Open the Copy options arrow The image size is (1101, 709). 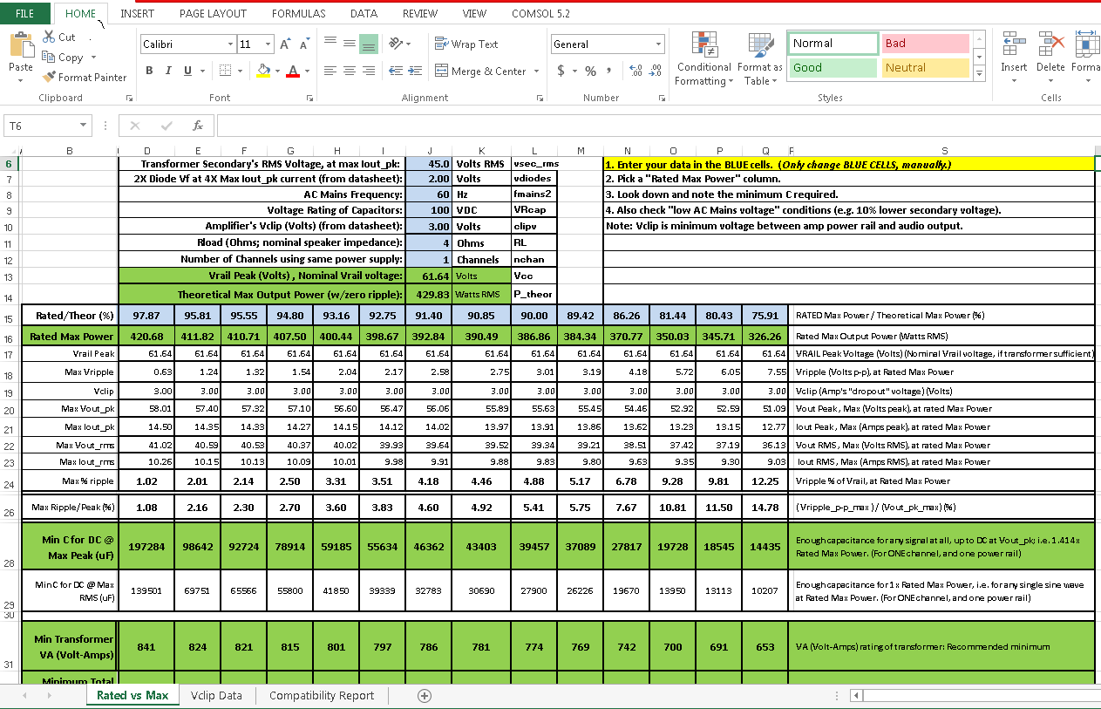(92, 58)
